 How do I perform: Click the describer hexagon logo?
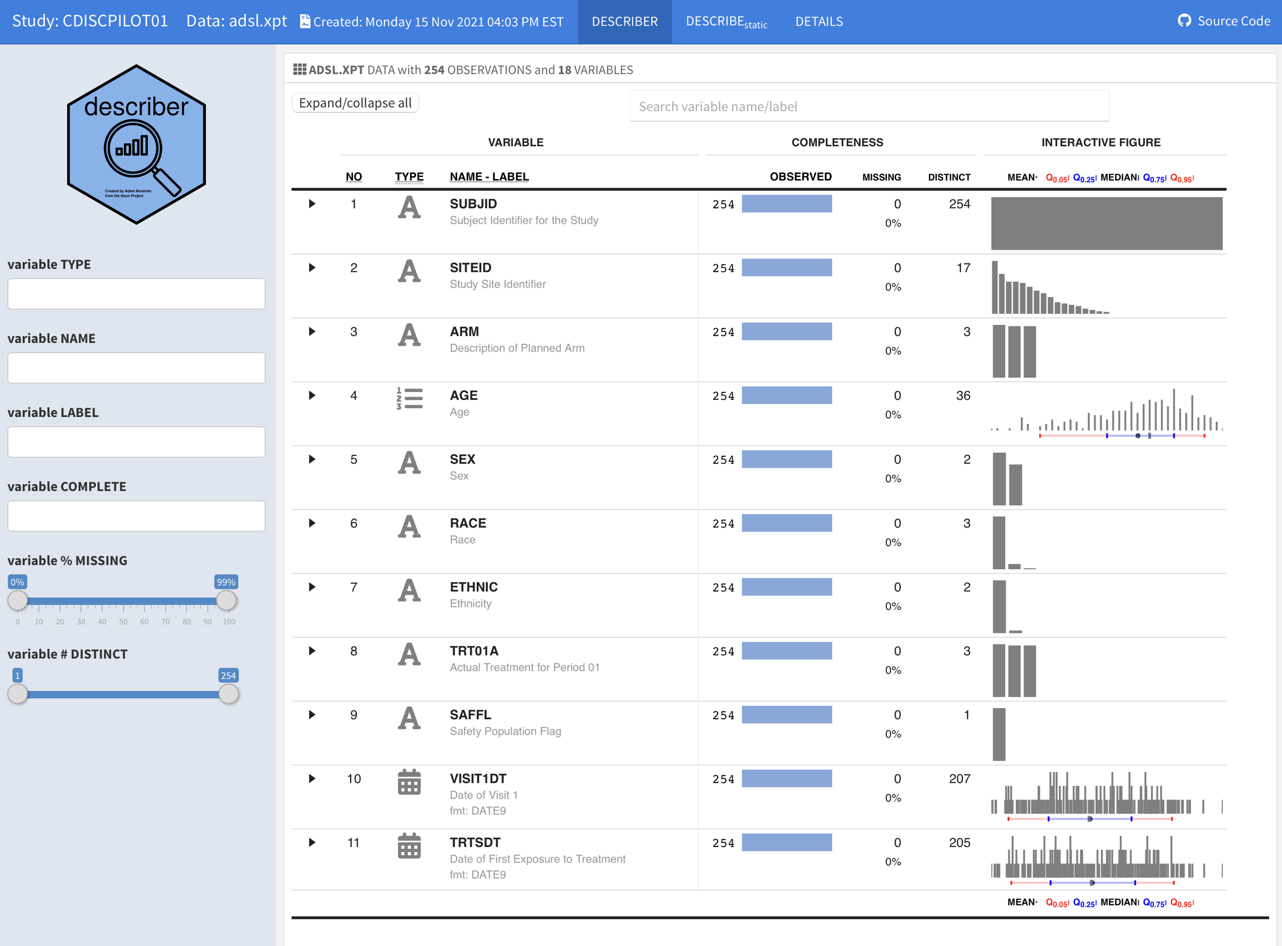(x=136, y=144)
